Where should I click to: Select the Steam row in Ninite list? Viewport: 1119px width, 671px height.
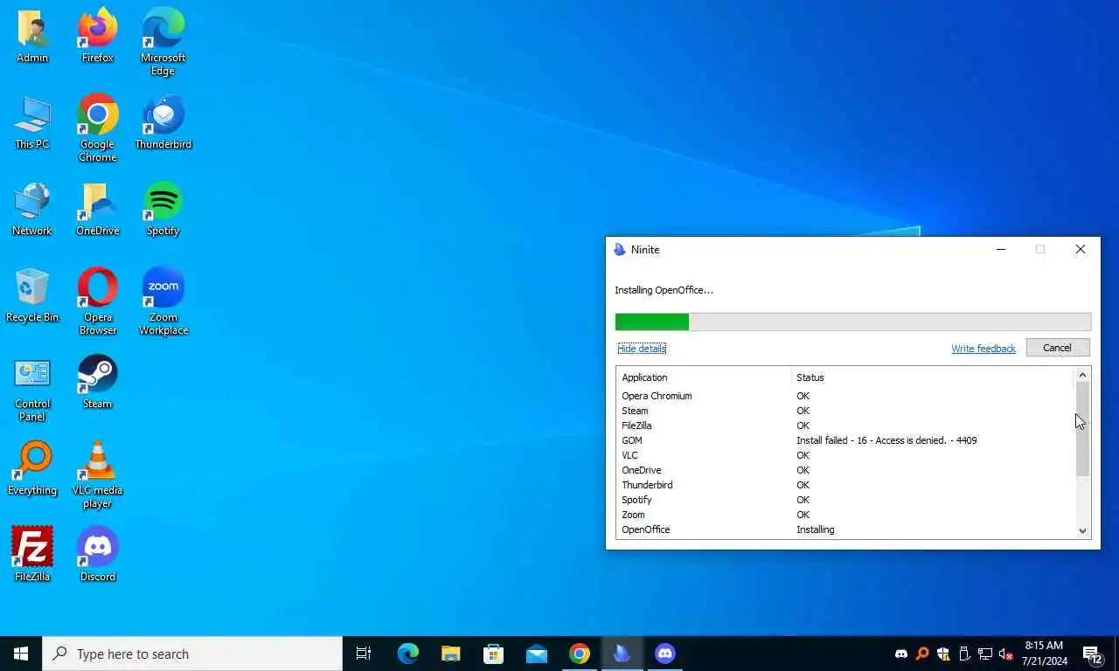coord(845,411)
